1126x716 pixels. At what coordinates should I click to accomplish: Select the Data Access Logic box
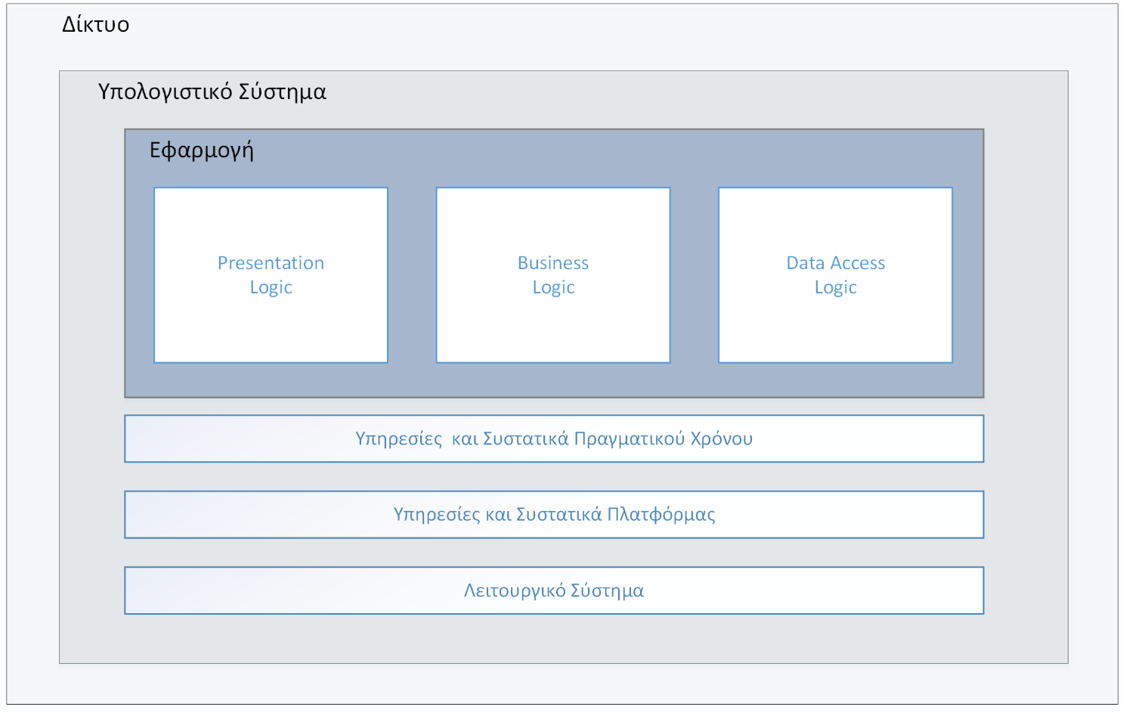[835, 275]
